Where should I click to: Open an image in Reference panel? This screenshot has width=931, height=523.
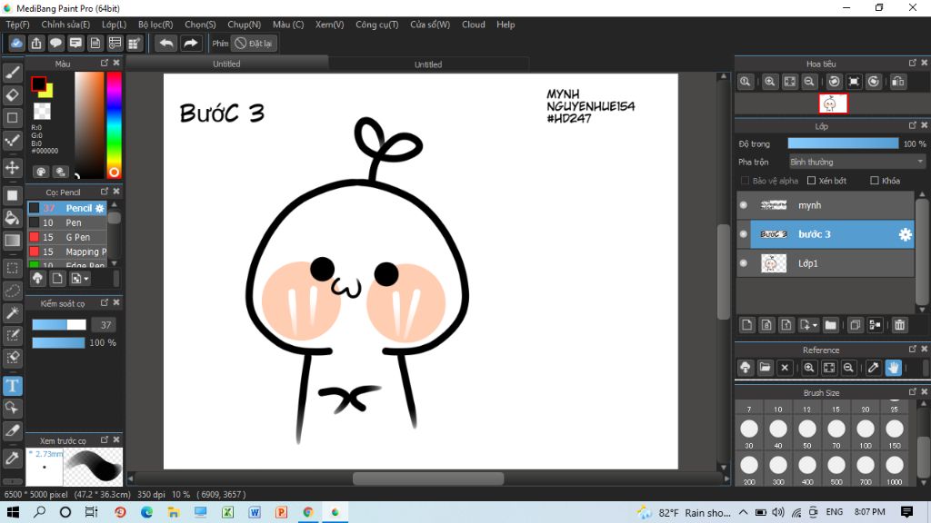(x=765, y=368)
